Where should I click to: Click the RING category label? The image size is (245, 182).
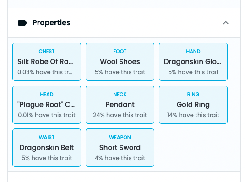(193, 94)
